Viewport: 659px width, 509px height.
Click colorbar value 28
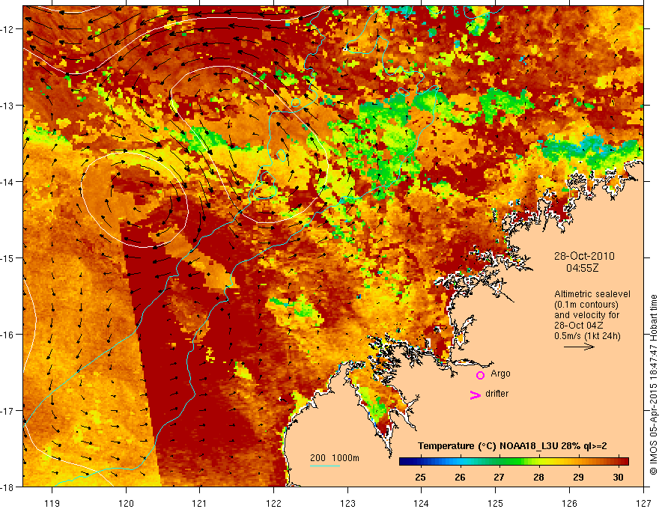tap(538, 477)
